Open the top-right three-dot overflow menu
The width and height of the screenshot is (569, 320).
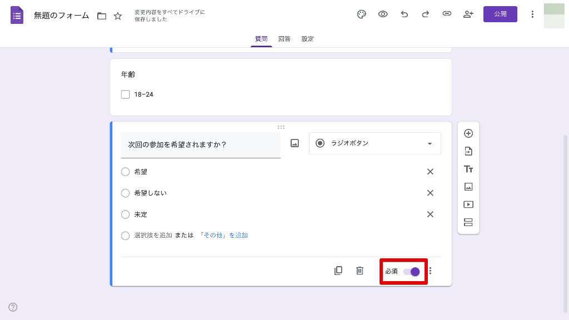(x=532, y=14)
